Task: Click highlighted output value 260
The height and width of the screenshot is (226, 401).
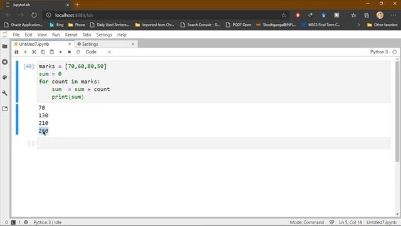Action: tap(43, 131)
